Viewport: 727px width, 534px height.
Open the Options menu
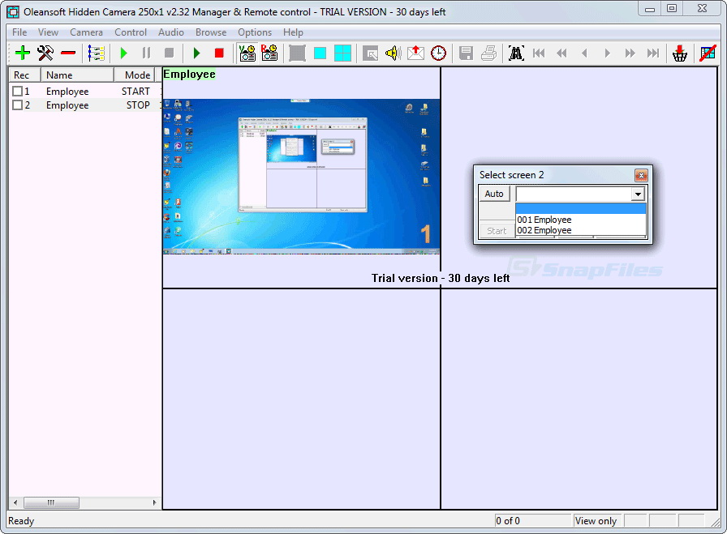255,32
